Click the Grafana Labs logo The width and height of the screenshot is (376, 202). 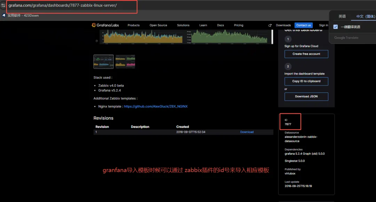105,25
